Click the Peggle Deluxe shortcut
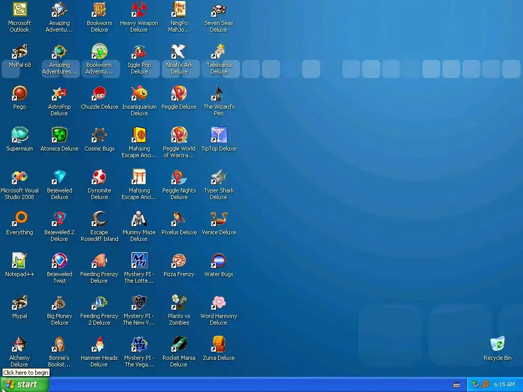 pyautogui.click(x=179, y=93)
